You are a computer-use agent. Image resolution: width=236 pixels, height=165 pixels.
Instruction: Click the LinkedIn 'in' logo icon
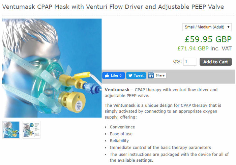tap(151, 75)
